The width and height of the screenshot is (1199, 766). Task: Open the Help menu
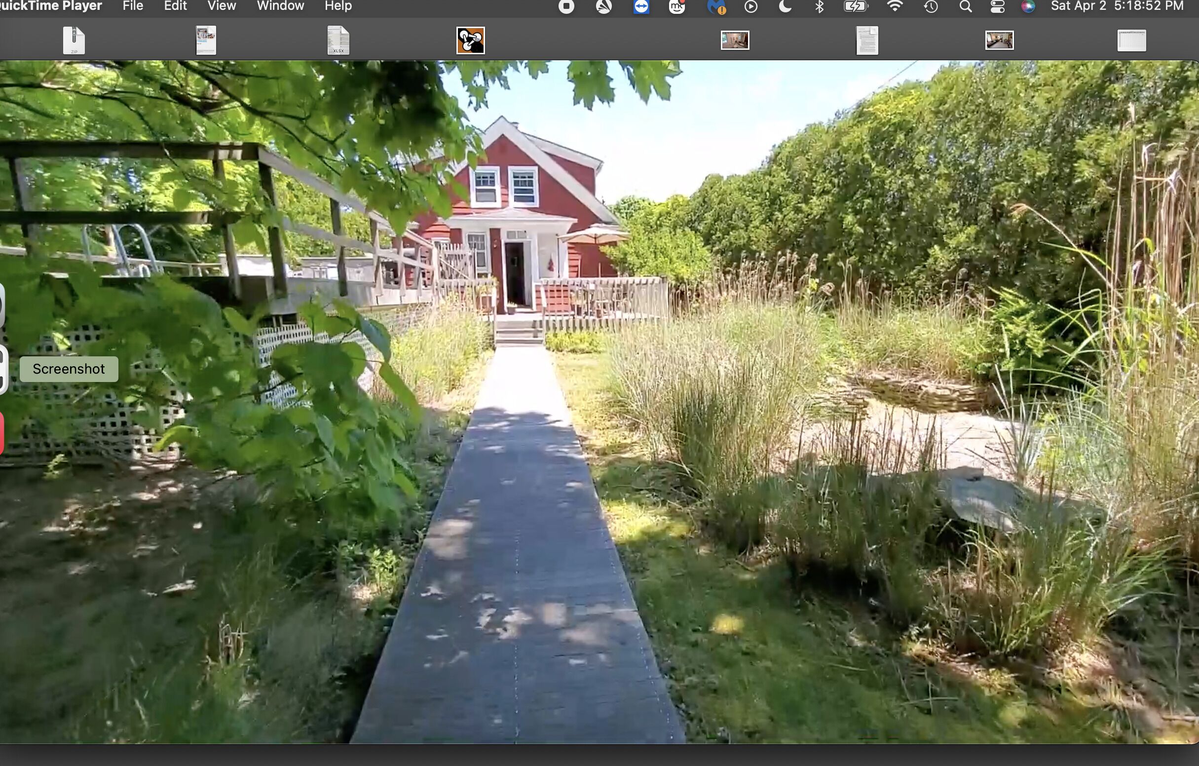coord(338,6)
